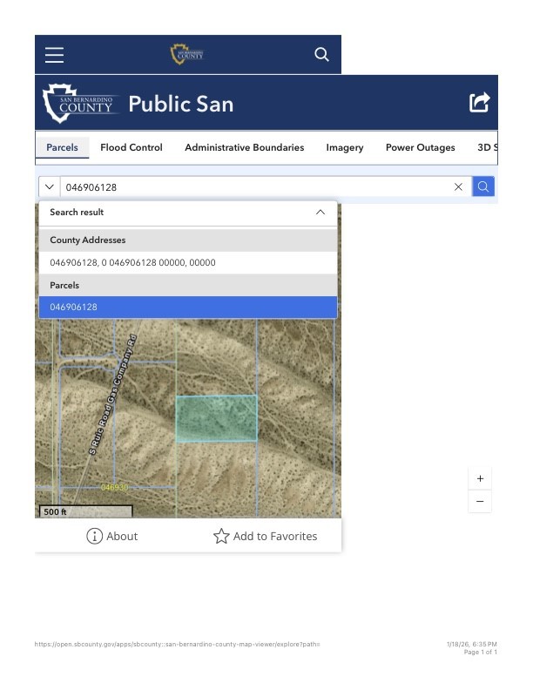Image resolution: width=533 pixels, height=690 pixels.
Task: Collapse the Search result panel
Action: [x=320, y=213]
